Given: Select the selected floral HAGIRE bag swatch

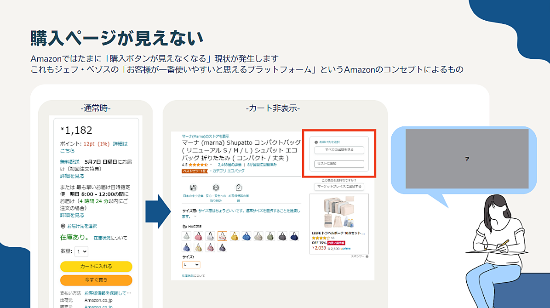Looking at the screenshot, I should pyautogui.click(x=223, y=236).
